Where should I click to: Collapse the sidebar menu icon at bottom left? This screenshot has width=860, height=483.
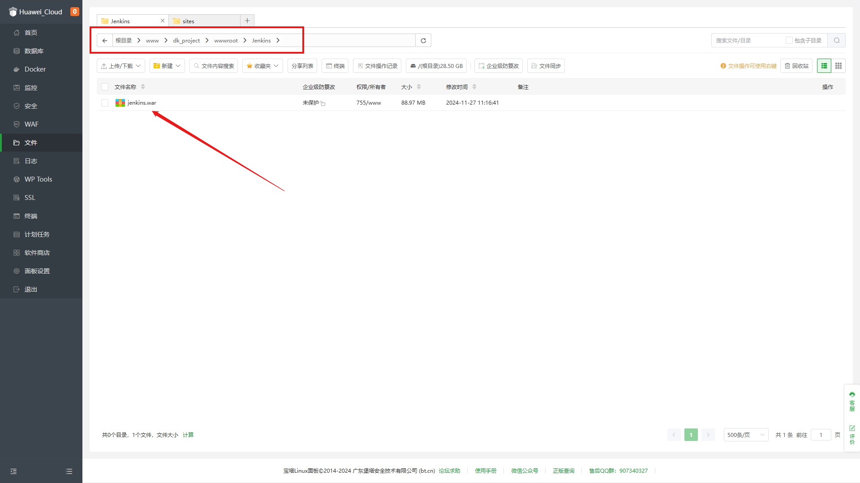(x=13, y=471)
